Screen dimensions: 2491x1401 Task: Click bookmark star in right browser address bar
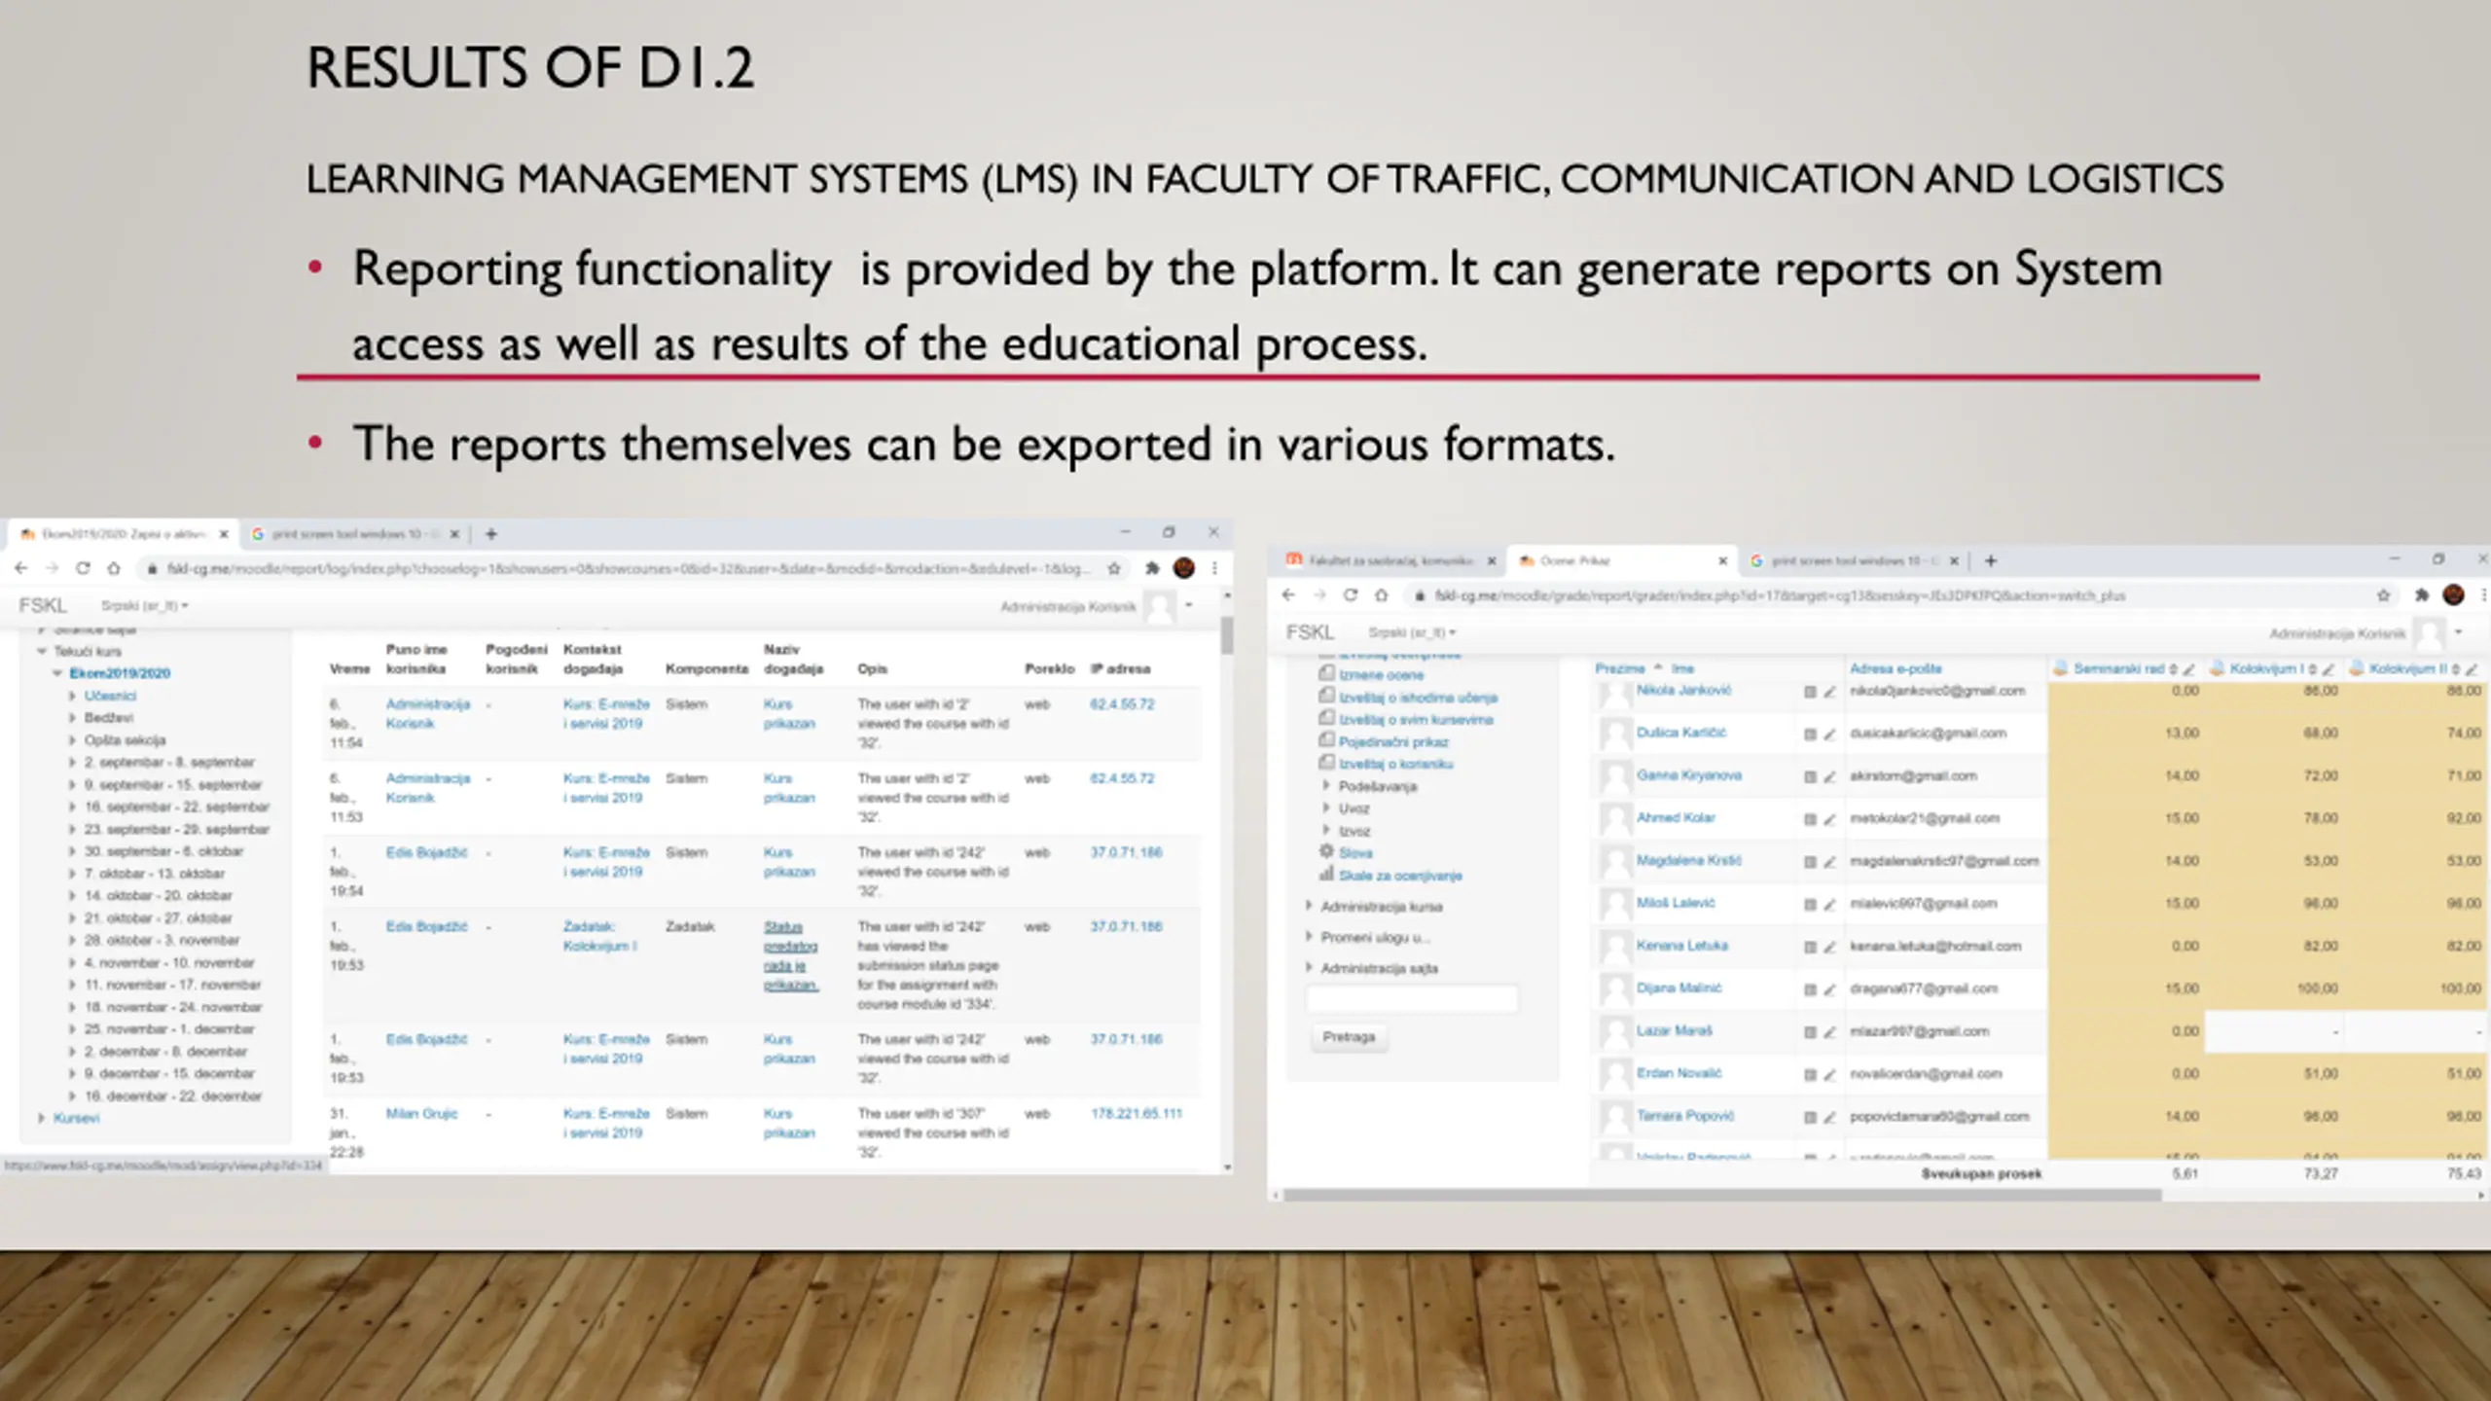click(2383, 595)
